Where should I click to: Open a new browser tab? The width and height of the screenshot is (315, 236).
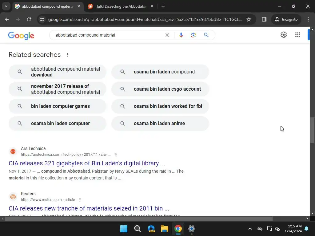(163, 6)
